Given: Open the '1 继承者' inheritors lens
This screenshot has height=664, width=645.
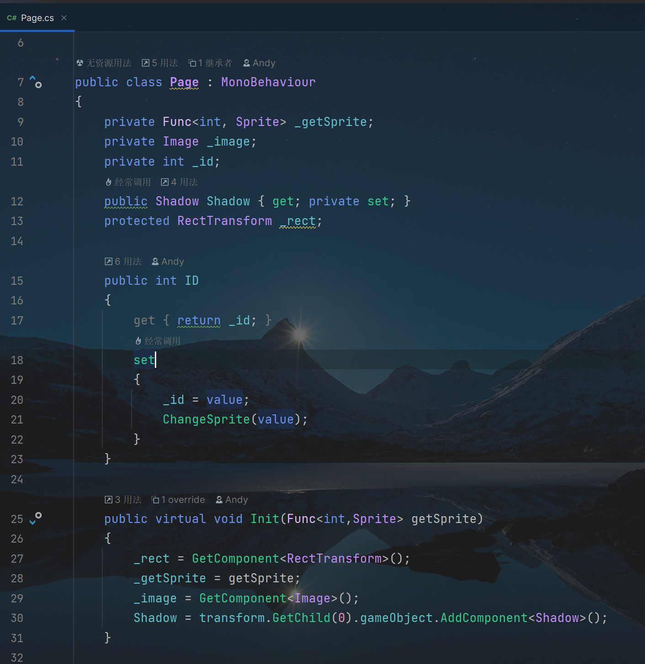Looking at the screenshot, I should click(211, 63).
